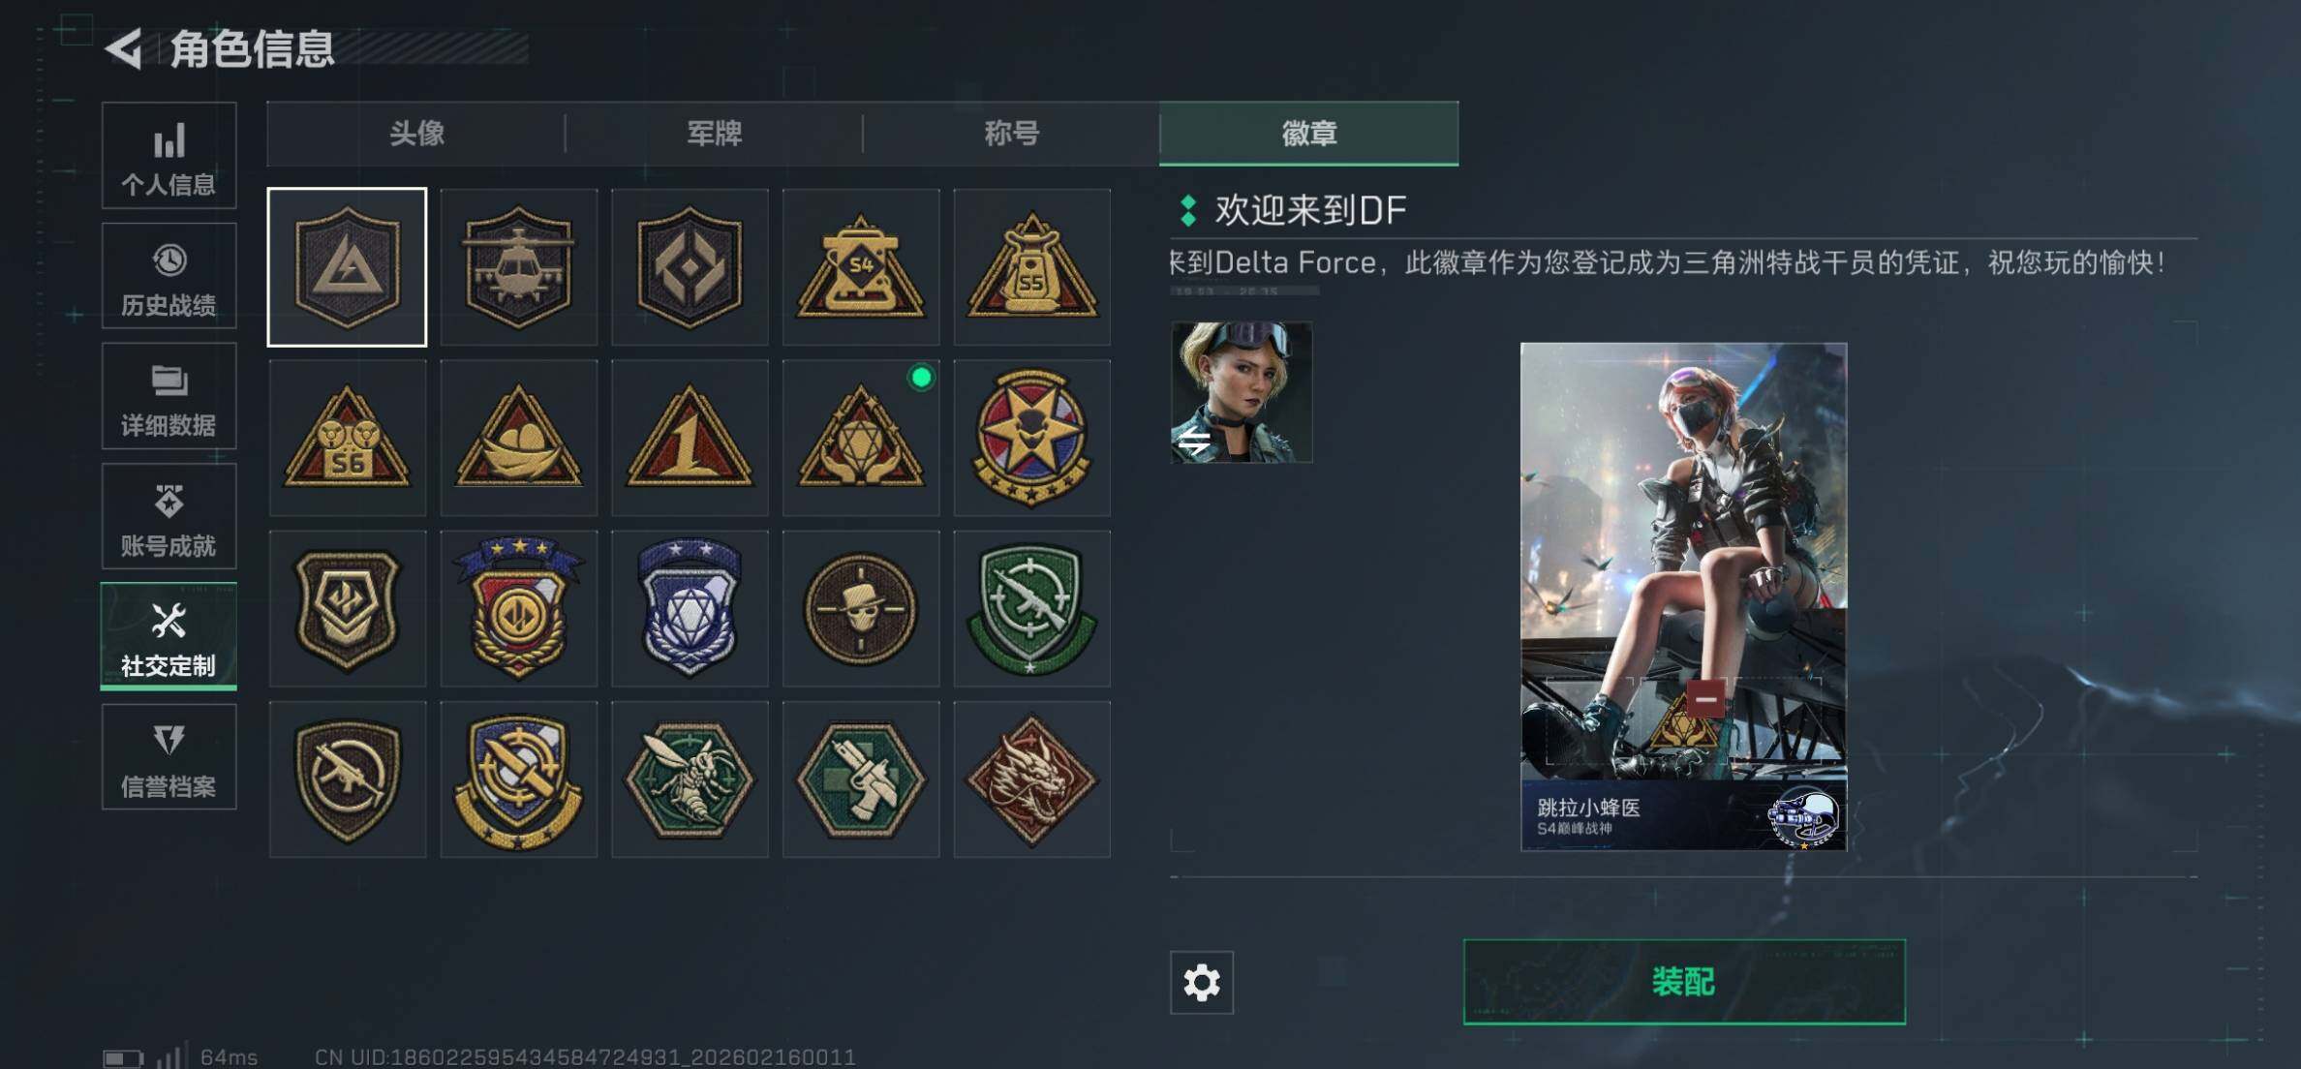Select the skull crosshair round badge
This screenshot has height=1069, width=2301.
pos(861,608)
